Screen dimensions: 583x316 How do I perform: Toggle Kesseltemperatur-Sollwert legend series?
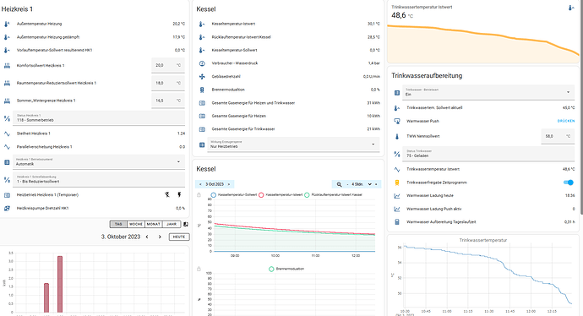(x=233, y=195)
